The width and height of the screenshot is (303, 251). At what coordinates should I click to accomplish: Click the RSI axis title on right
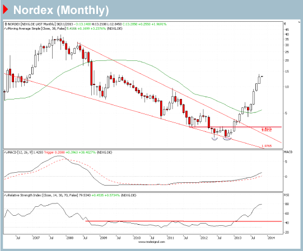286,195
